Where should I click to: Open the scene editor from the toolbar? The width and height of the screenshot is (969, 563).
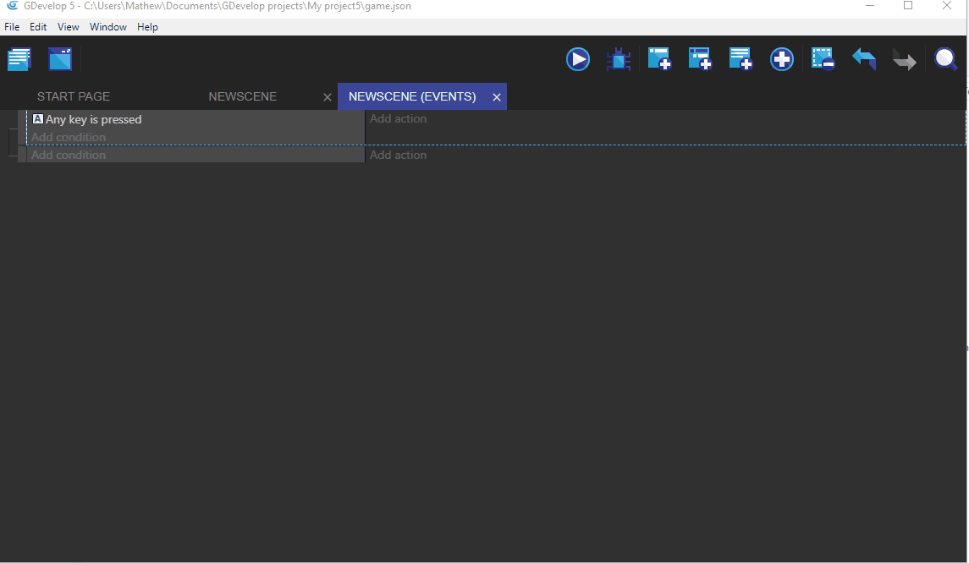tap(59, 58)
